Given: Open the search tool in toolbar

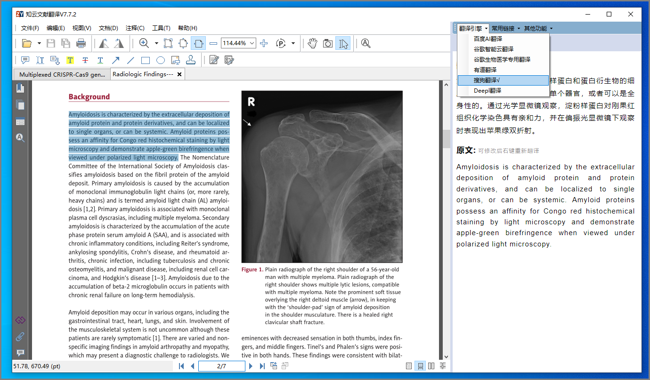Looking at the screenshot, I should [366, 43].
